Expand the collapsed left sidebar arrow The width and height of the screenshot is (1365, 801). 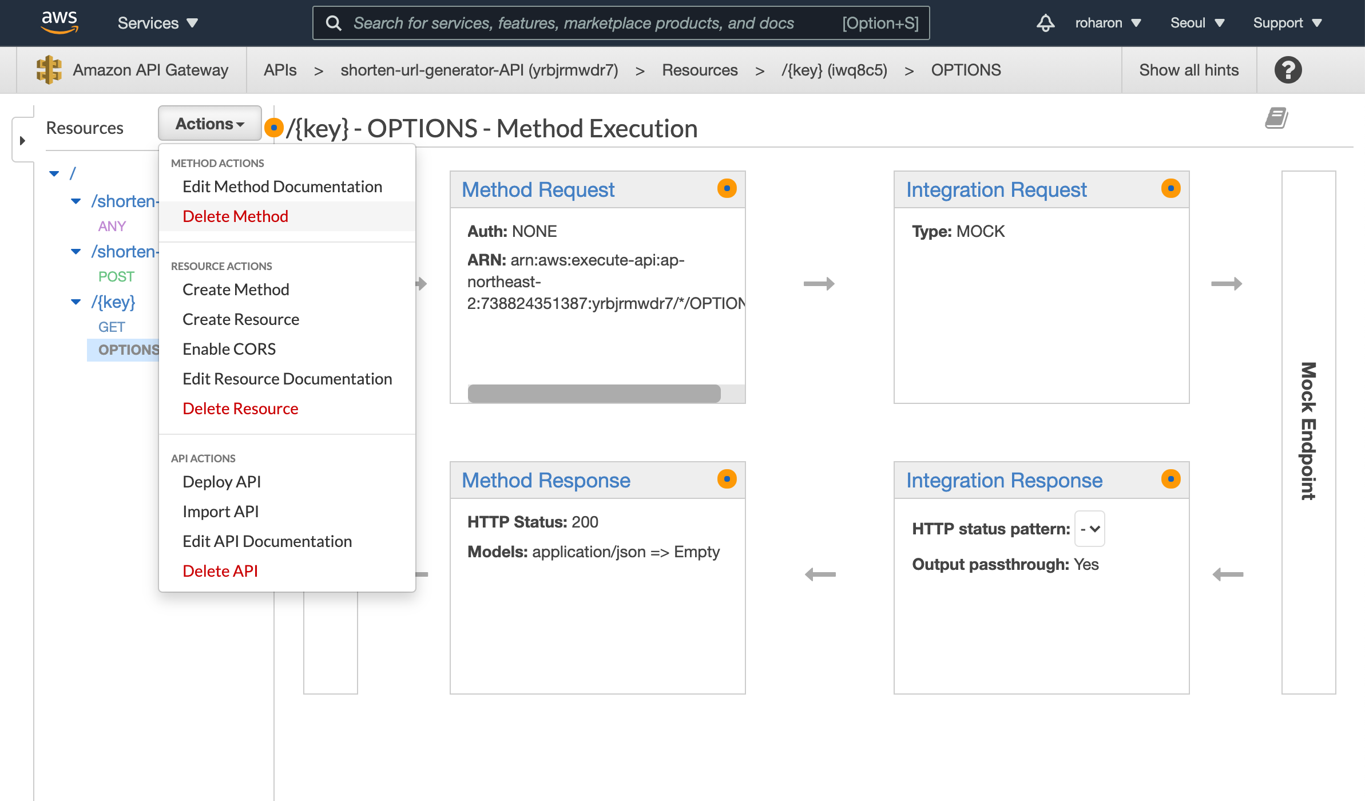[22, 140]
